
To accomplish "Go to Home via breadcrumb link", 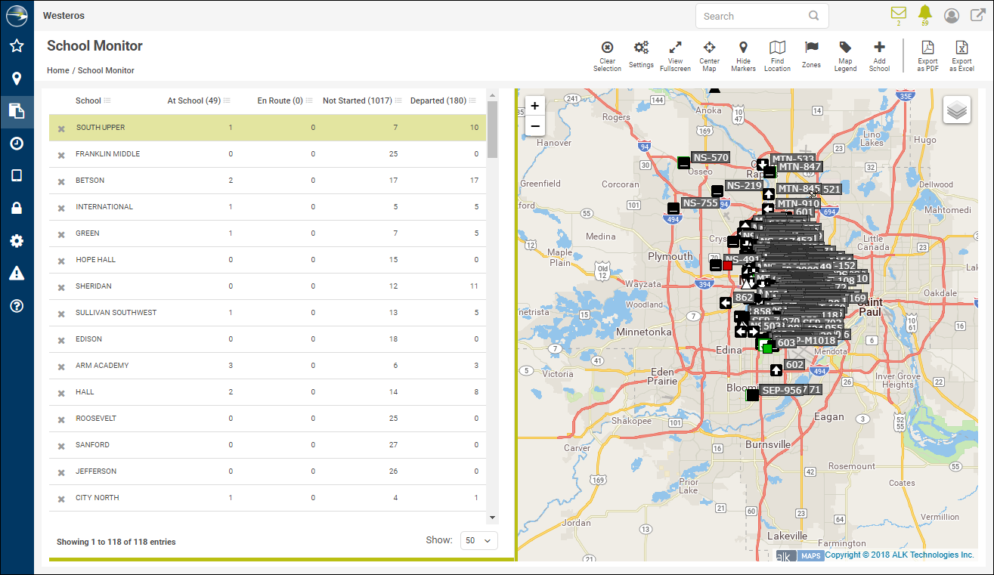I will point(57,70).
